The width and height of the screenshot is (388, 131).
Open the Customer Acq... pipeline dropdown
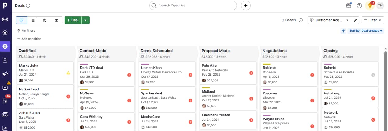pyautogui.click(x=330, y=20)
